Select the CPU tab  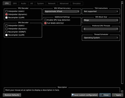[x=7, y=3]
